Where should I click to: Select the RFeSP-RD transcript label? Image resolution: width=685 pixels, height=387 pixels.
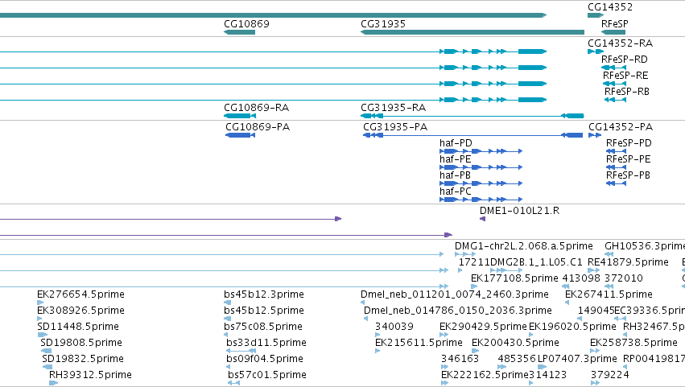click(625, 60)
